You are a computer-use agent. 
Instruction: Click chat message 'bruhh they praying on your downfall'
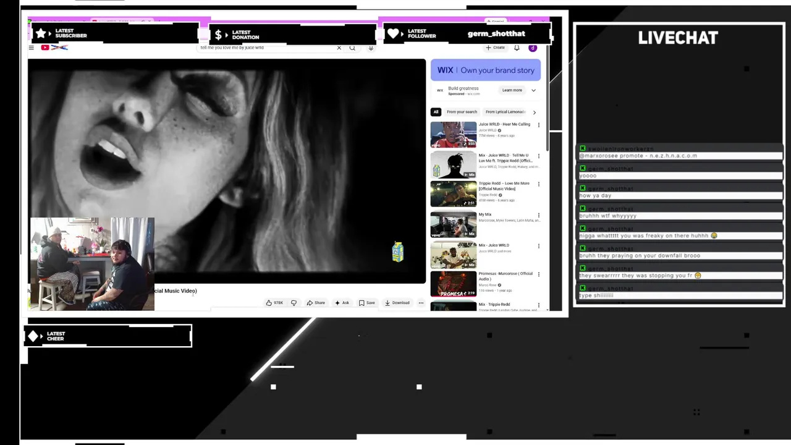(x=640, y=255)
